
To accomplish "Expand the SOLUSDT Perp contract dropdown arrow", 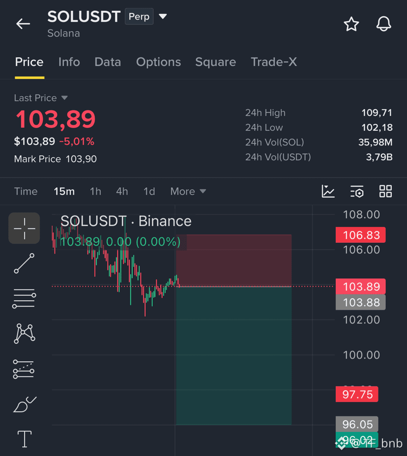I will pos(163,16).
